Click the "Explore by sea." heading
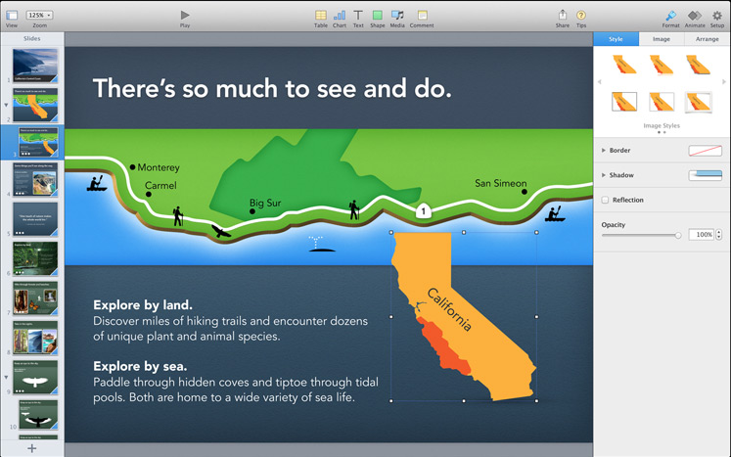Screen dimensions: 731x457 (x=140, y=366)
